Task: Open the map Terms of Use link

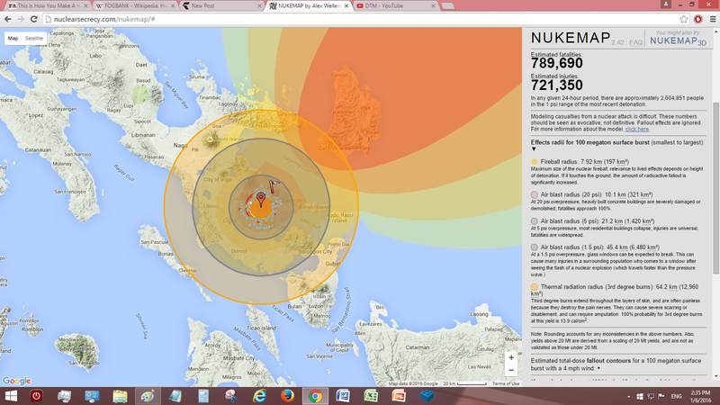Action: point(506,383)
